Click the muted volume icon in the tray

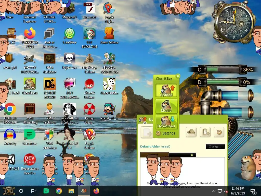click(226, 191)
